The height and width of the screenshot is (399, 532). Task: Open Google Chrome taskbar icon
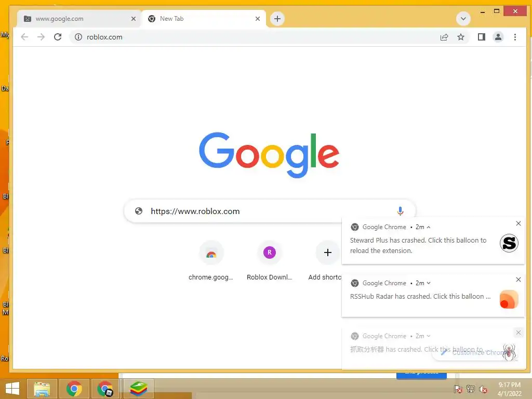74,389
